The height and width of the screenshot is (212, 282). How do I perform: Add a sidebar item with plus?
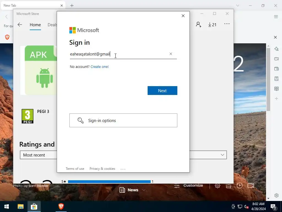pyautogui.click(x=276, y=99)
